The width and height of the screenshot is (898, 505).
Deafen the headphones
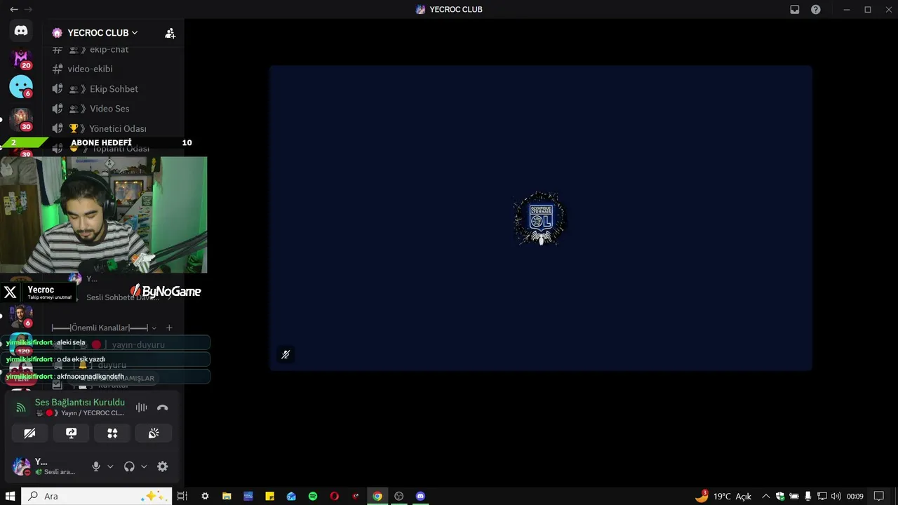click(129, 466)
